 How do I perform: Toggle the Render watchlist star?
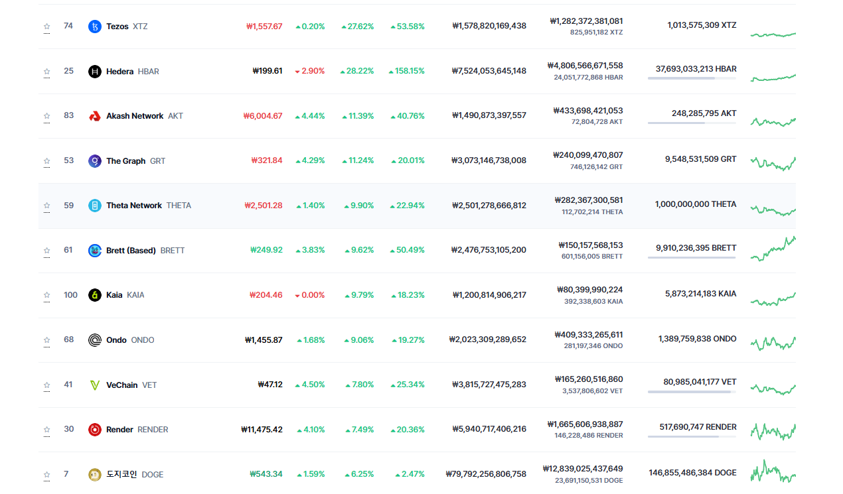tap(47, 430)
